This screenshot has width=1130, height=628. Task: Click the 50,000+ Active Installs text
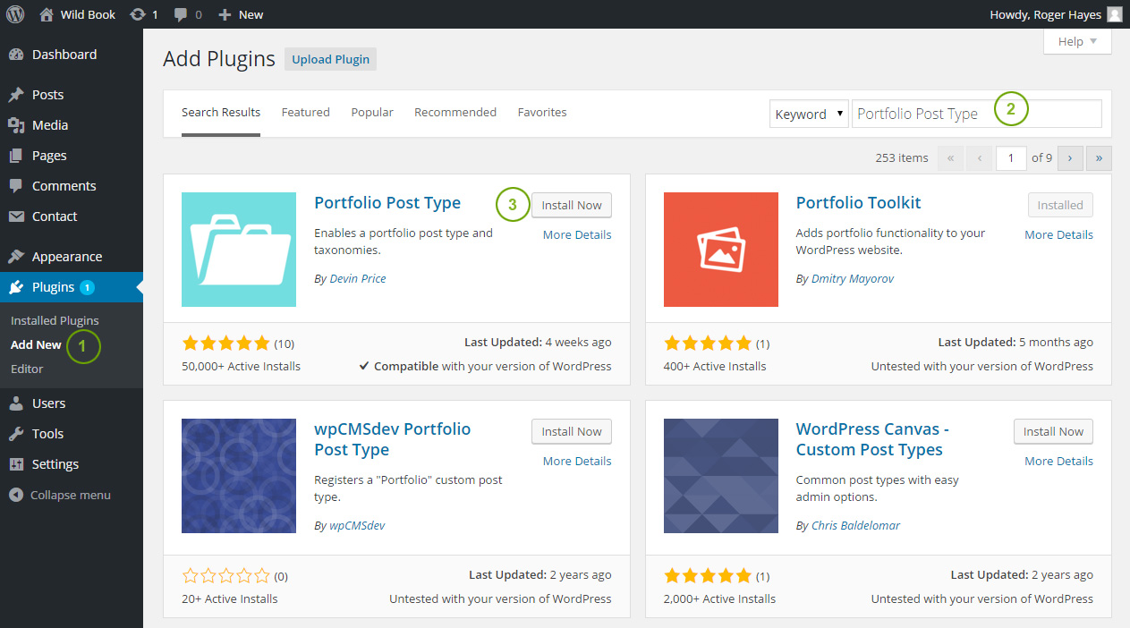pyautogui.click(x=241, y=366)
